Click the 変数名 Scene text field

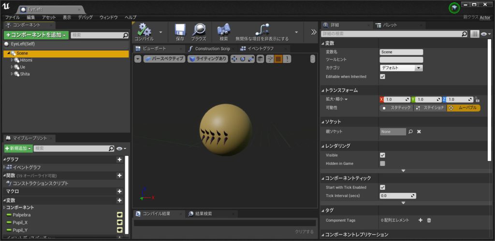click(x=401, y=52)
